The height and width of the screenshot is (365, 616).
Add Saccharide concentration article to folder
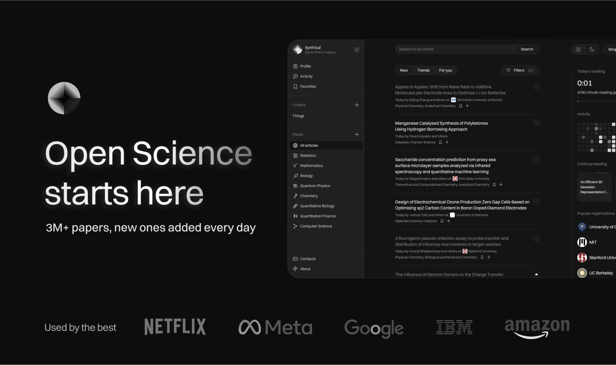[501, 185]
